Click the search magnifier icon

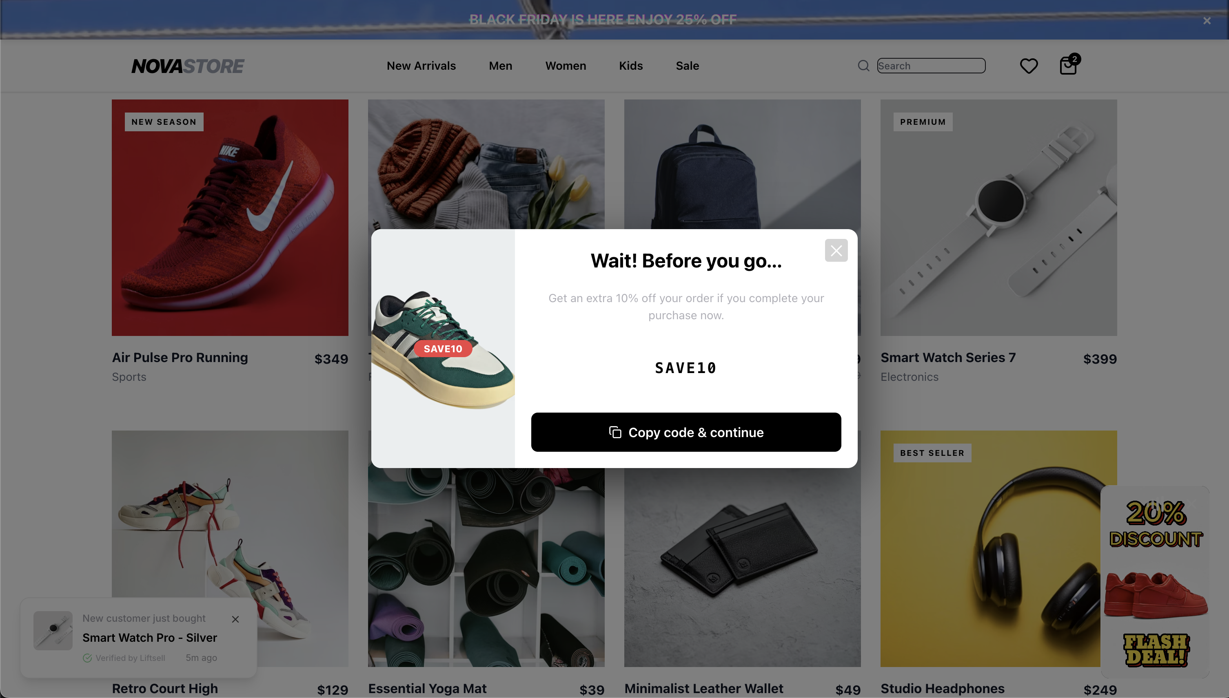[863, 66]
